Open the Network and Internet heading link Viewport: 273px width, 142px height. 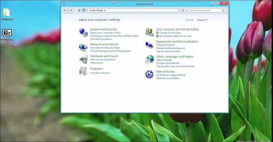(x=104, y=44)
